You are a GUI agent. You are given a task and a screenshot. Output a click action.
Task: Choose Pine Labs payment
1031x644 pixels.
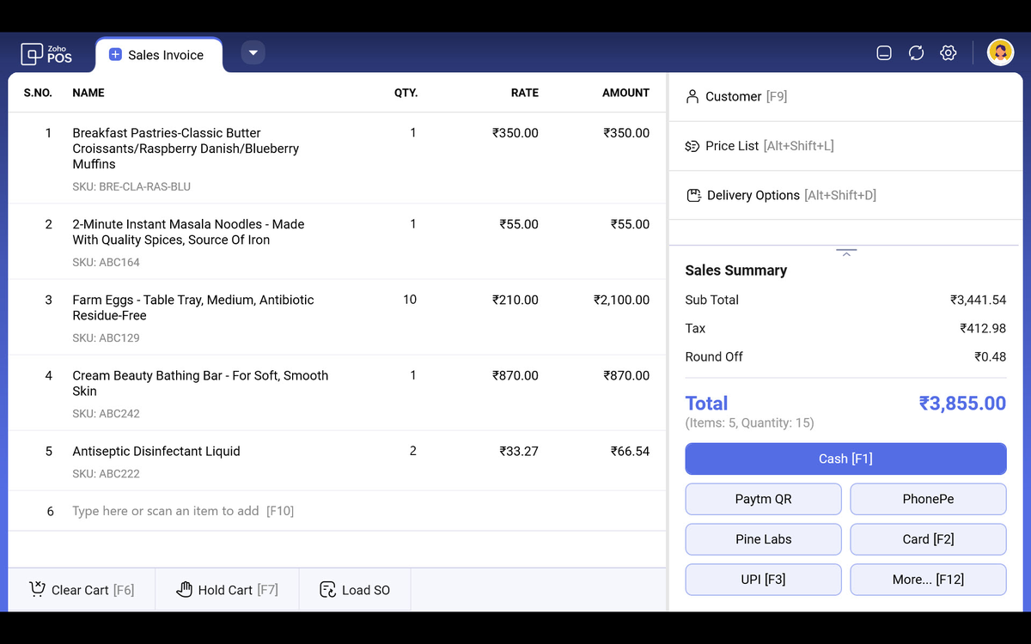tap(763, 539)
